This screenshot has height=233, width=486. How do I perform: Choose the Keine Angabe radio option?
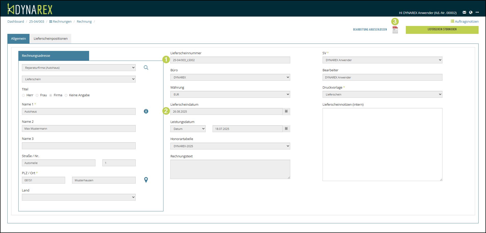[x=66, y=95]
